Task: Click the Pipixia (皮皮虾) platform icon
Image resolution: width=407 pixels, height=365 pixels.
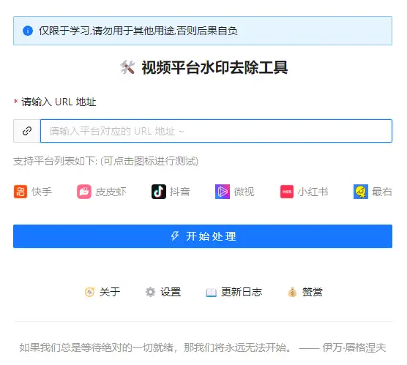Action: pos(84,192)
